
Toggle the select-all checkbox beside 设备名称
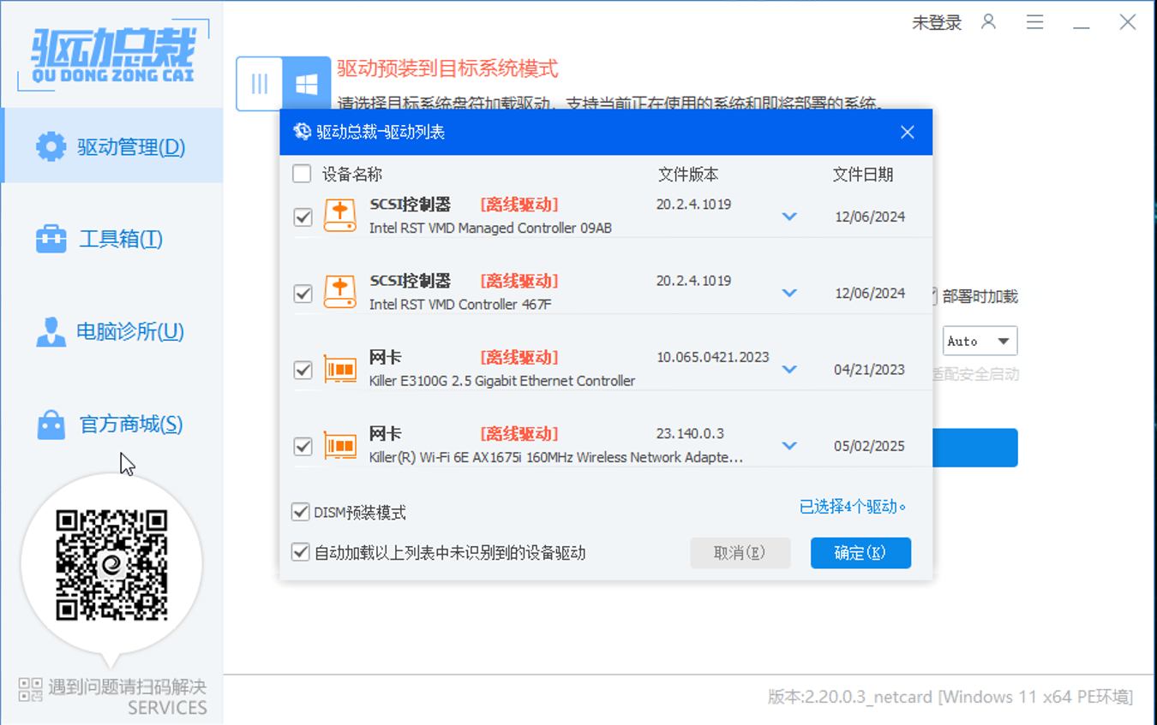(302, 173)
